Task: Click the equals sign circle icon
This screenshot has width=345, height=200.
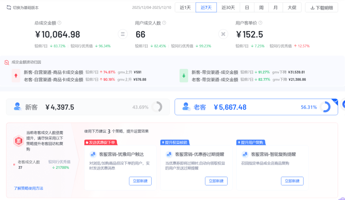Action: [x=123, y=34]
